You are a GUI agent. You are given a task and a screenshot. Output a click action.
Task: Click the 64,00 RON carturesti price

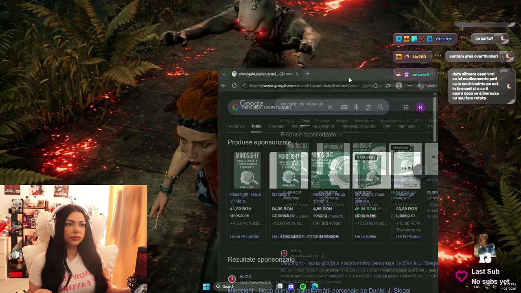(x=282, y=209)
